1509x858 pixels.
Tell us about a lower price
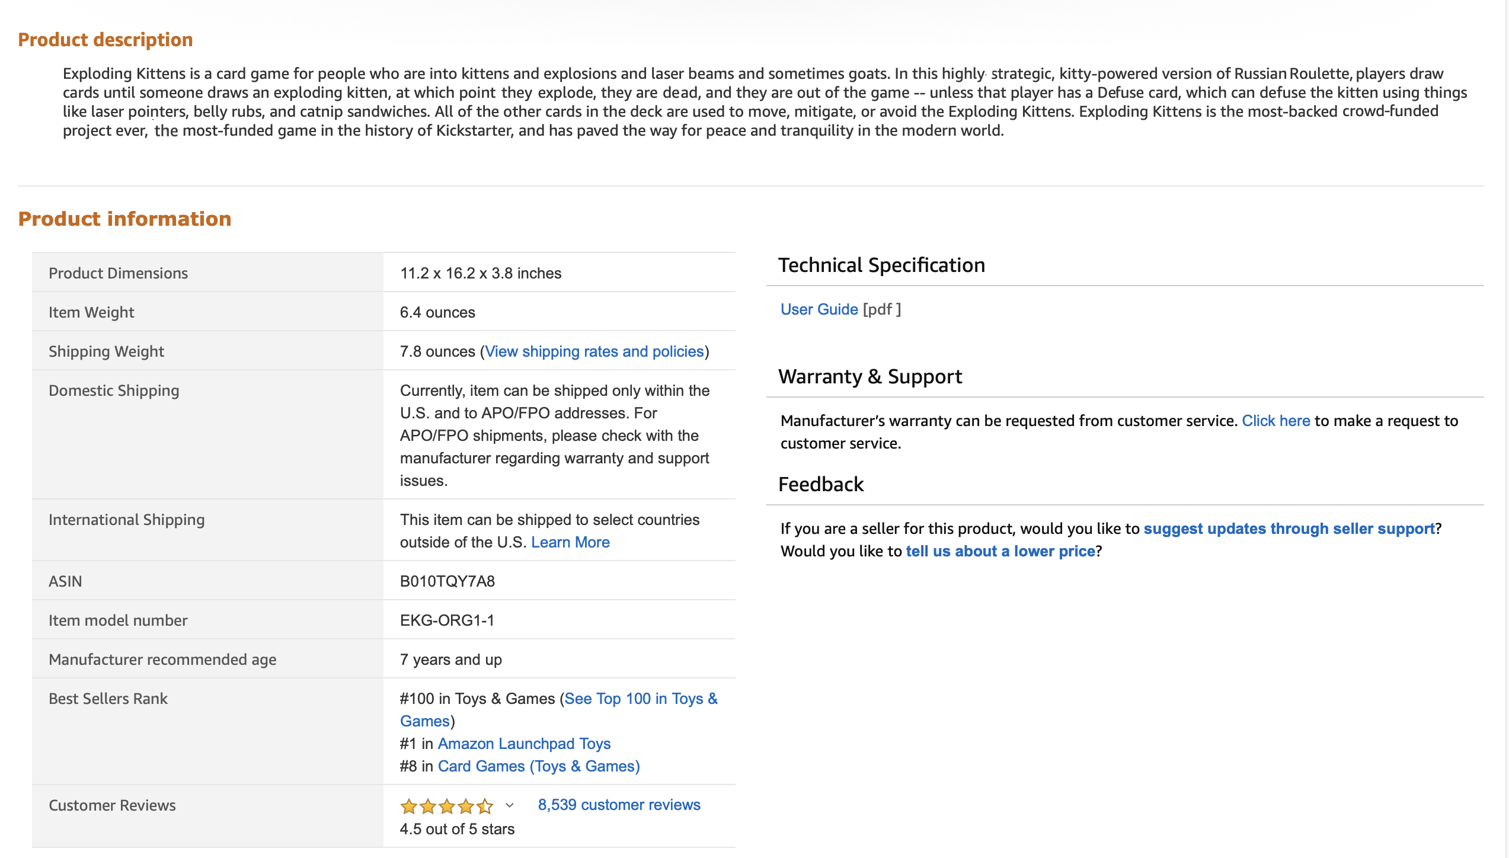(1000, 551)
